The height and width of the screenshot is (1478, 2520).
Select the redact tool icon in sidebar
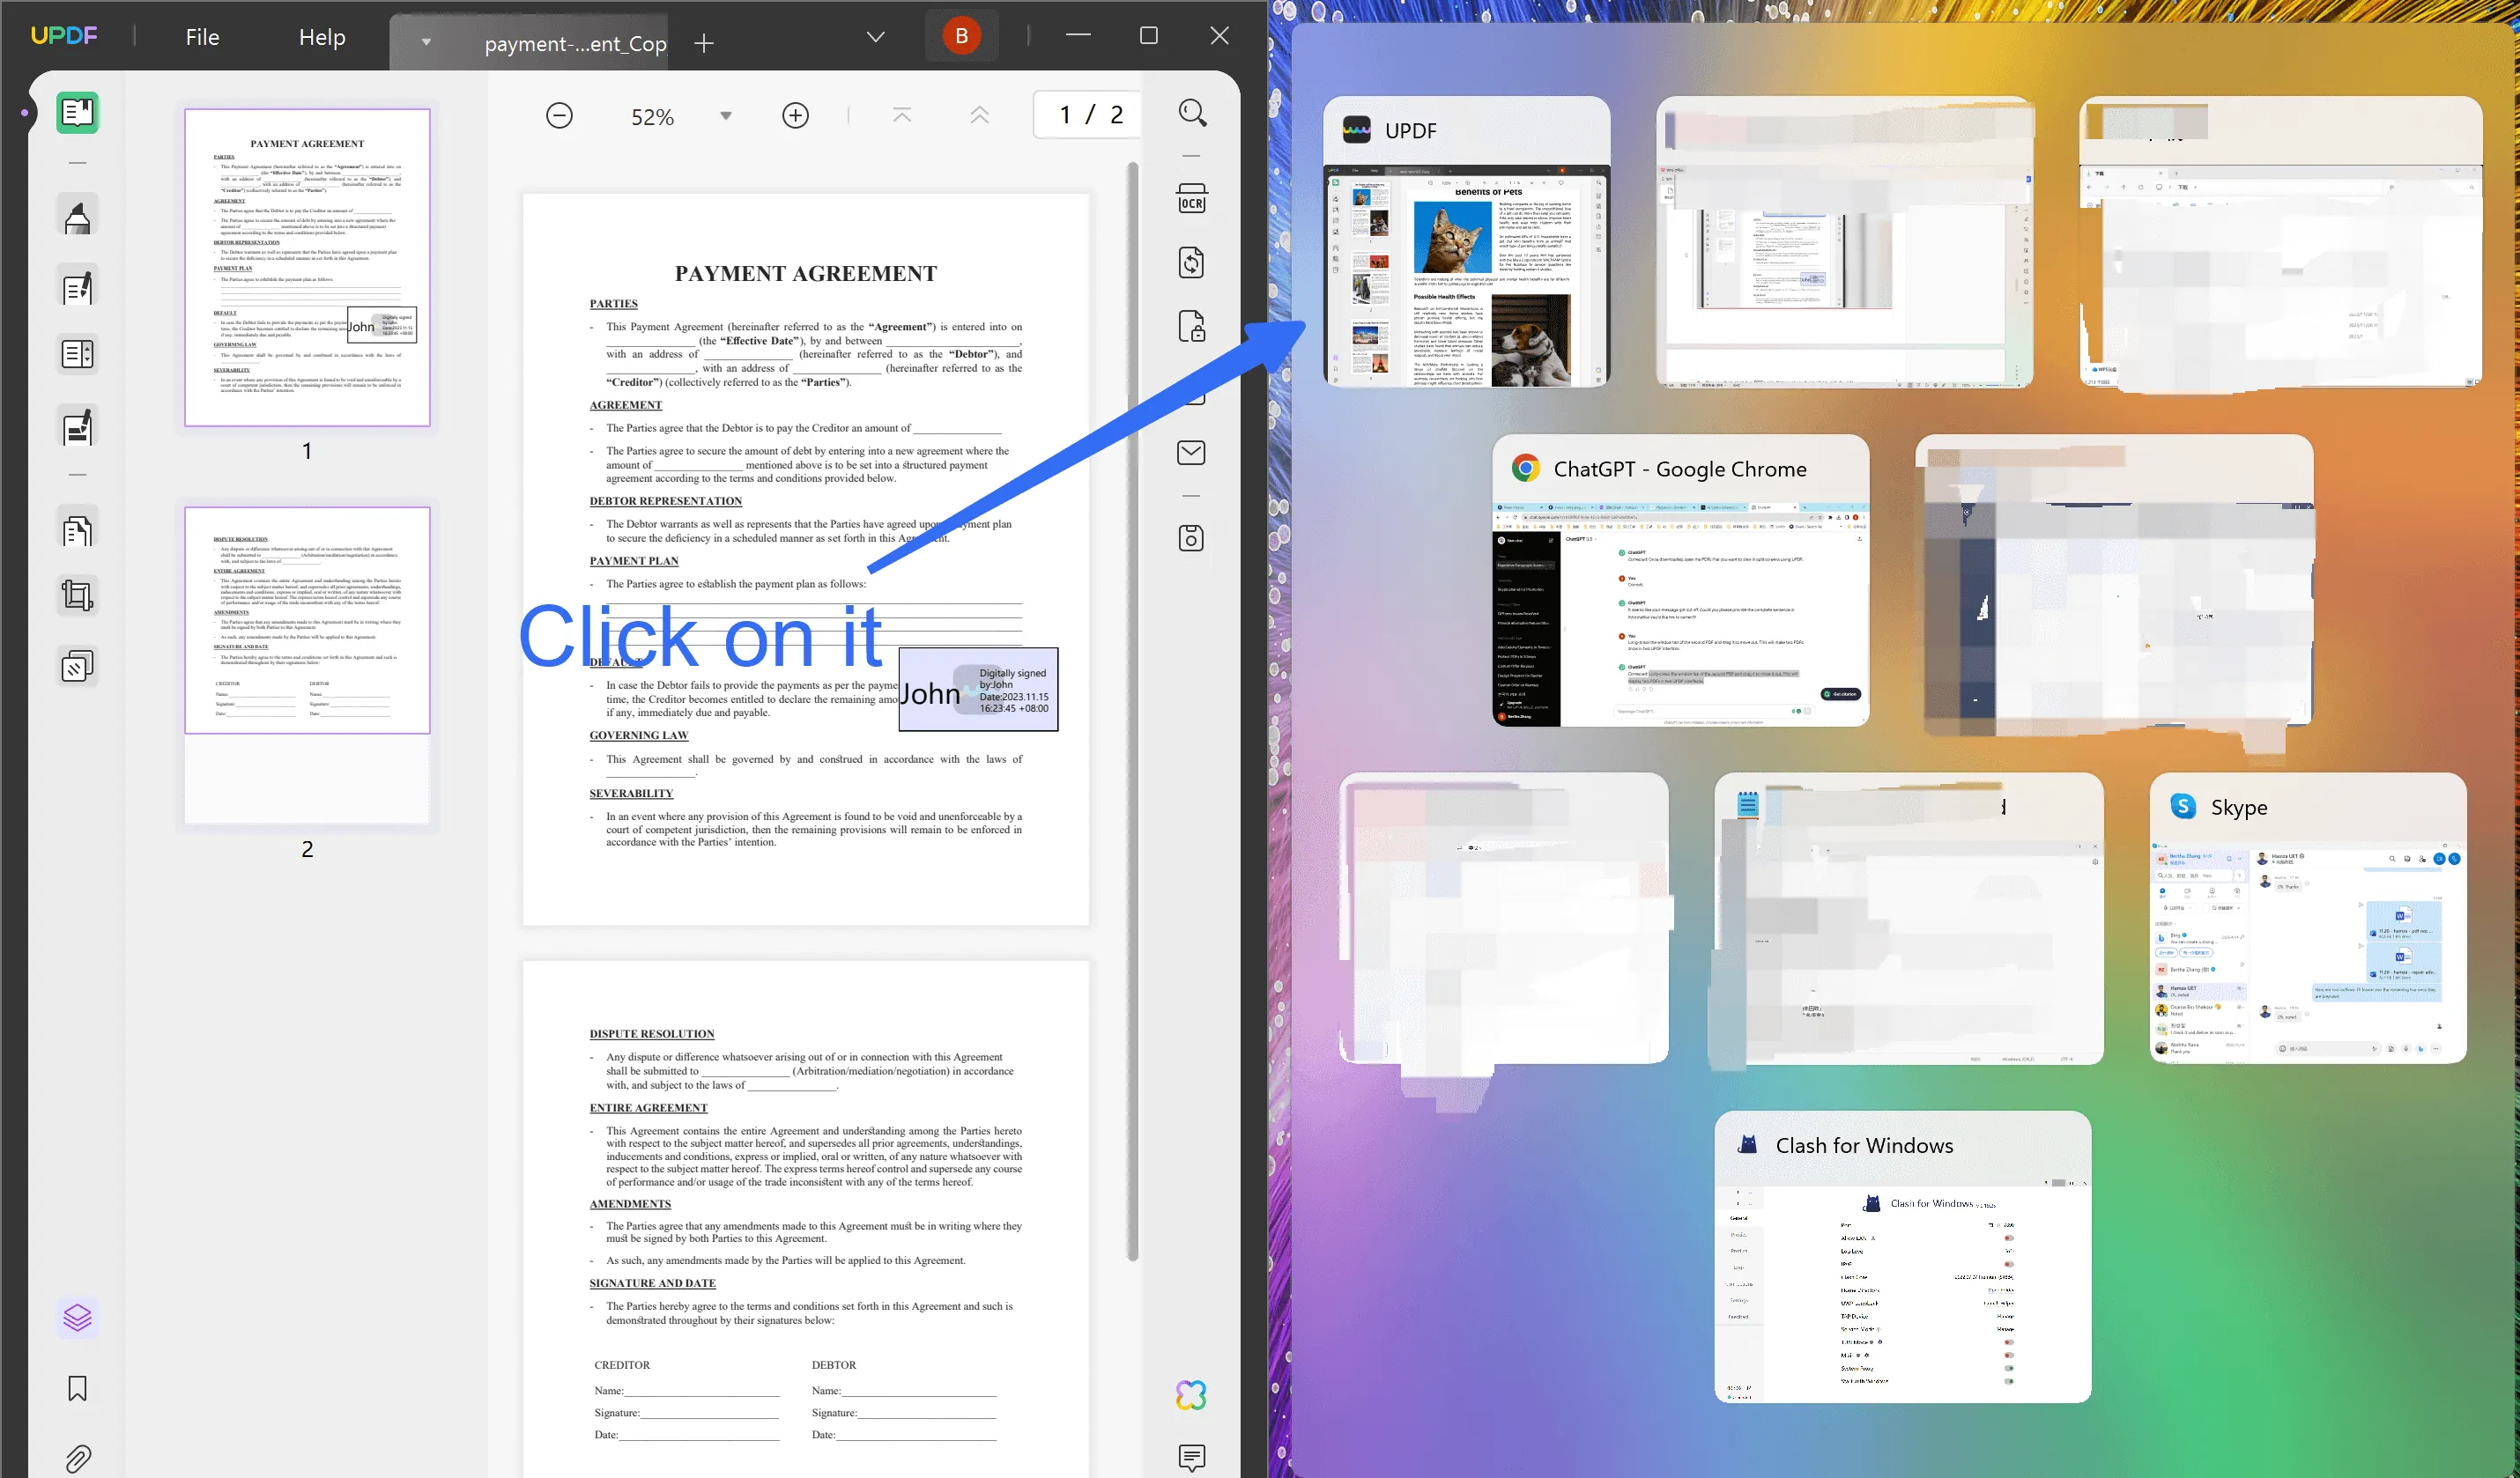click(78, 665)
